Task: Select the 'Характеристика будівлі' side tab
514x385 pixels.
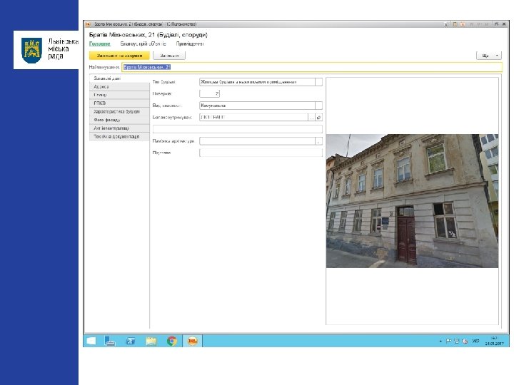Action: click(x=119, y=112)
